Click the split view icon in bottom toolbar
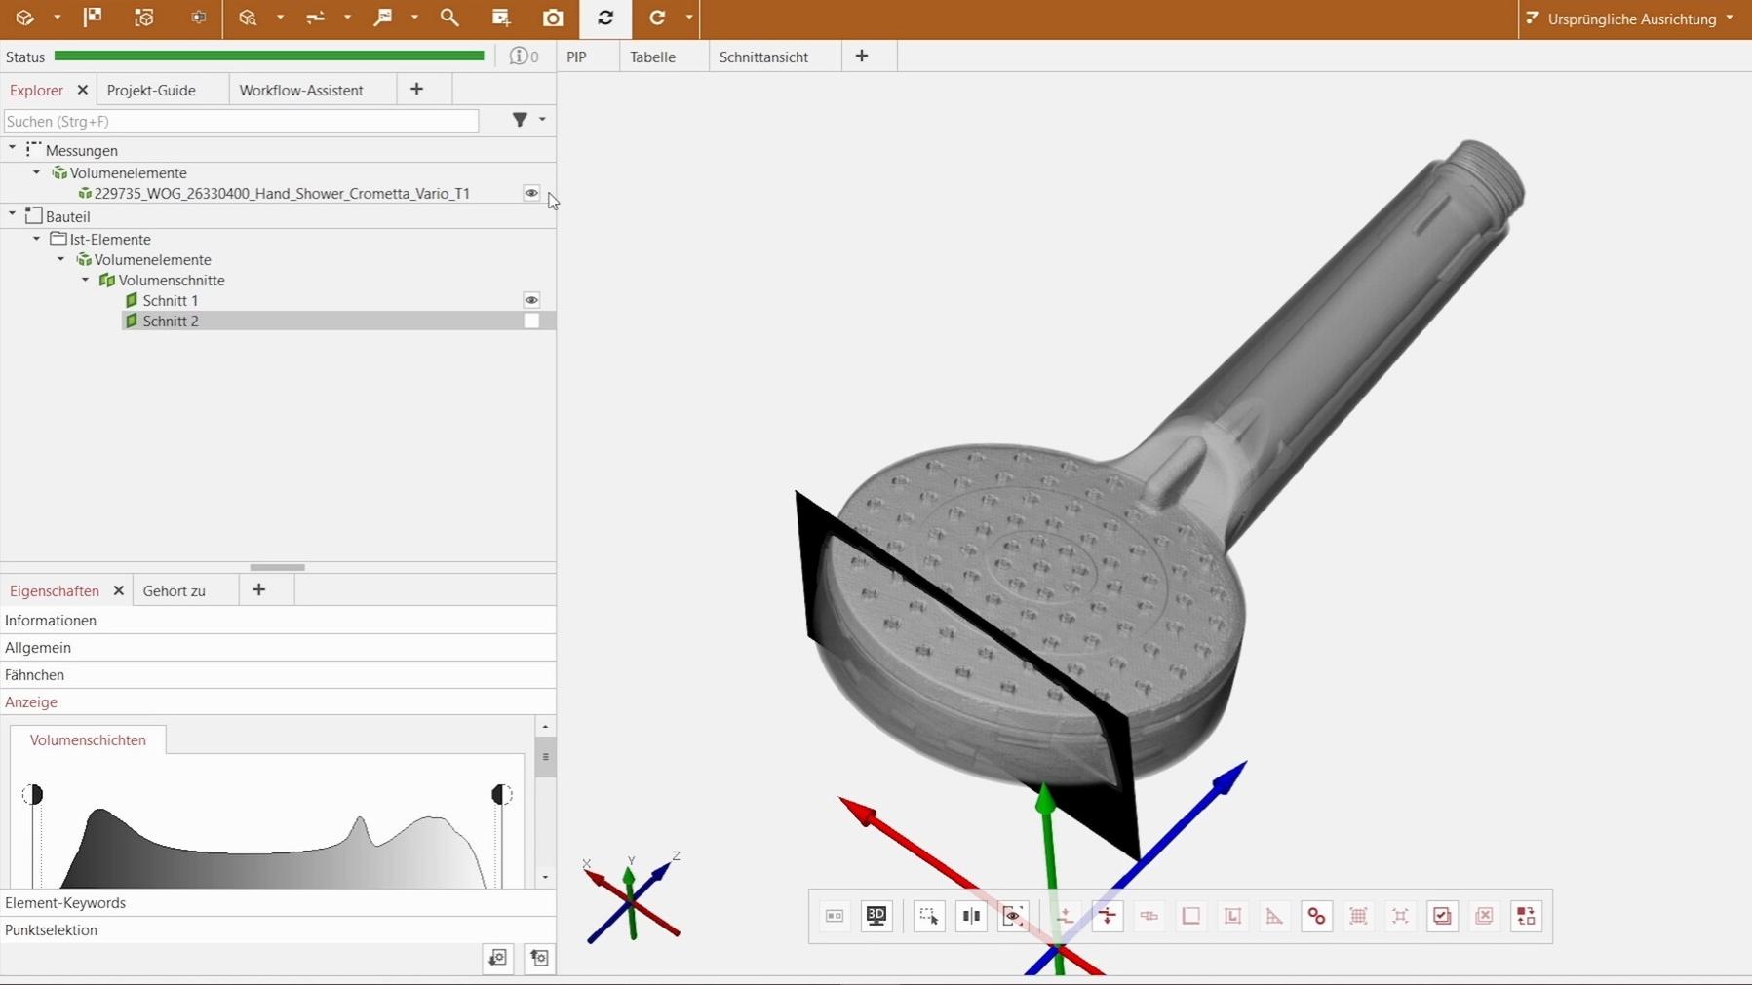Image resolution: width=1752 pixels, height=985 pixels. point(971,916)
